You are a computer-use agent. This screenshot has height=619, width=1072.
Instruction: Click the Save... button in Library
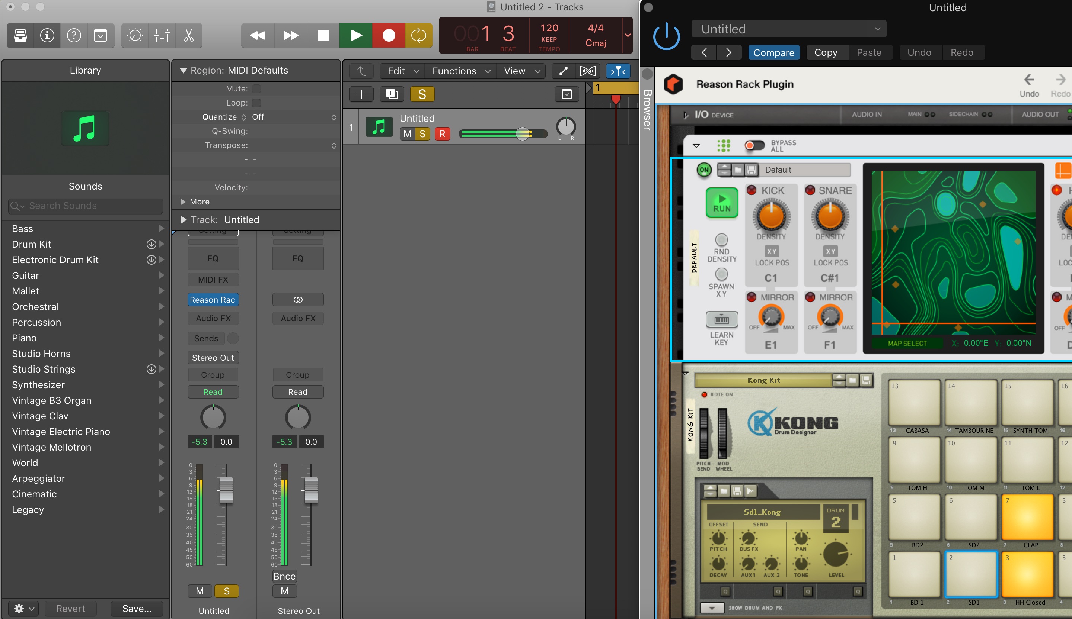137,608
